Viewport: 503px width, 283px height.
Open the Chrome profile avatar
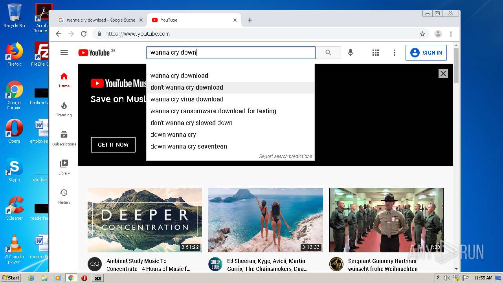[438, 34]
